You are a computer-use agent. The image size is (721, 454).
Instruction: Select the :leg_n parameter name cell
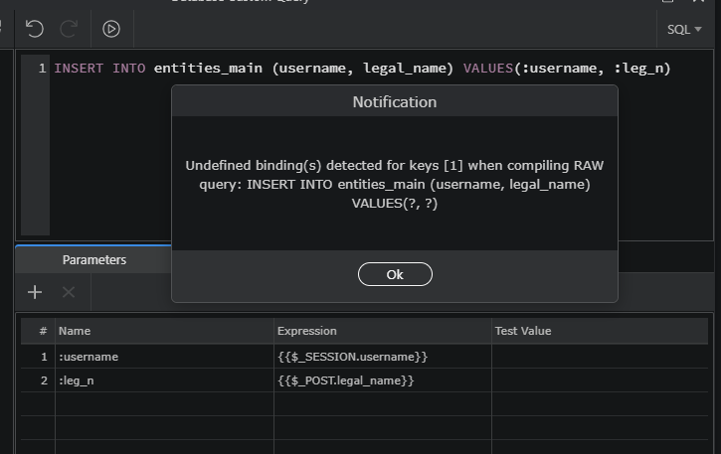(x=164, y=380)
